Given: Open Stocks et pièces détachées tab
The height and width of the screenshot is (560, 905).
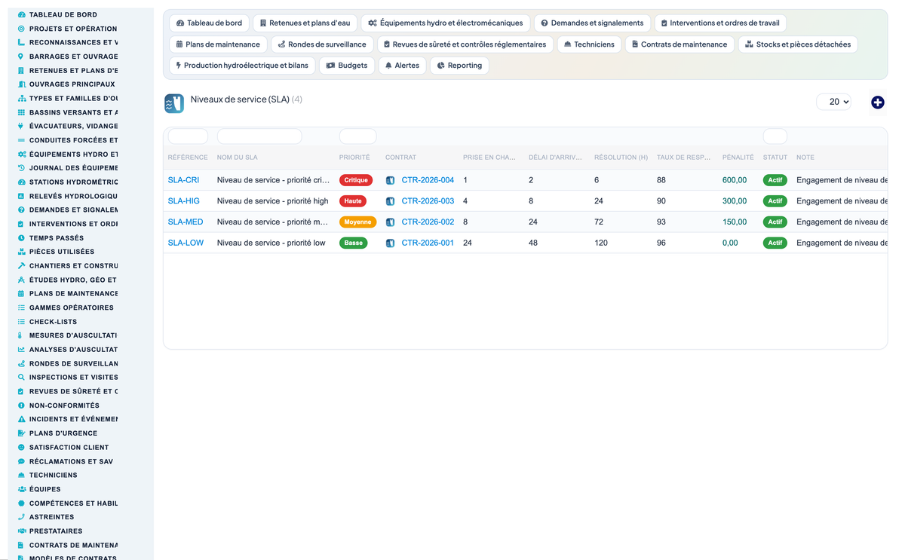Looking at the screenshot, I should [798, 44].
